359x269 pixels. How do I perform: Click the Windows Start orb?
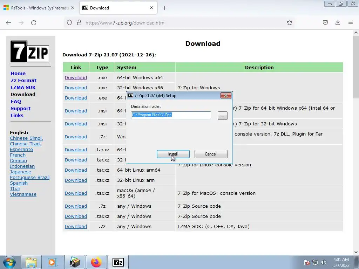tap(9, 262)
